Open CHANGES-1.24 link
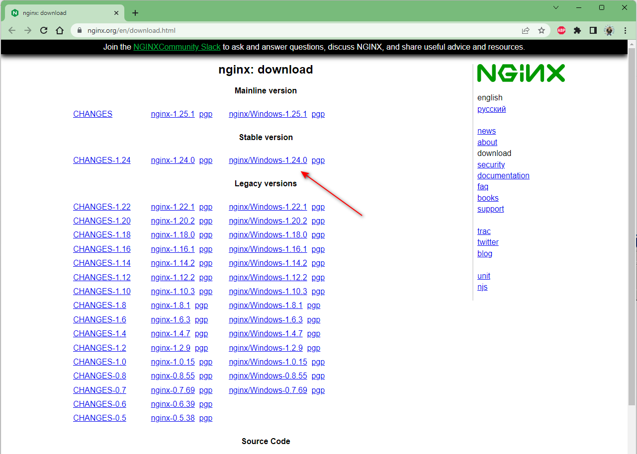This screenshot has height=454, width=637. coord(102,160)
